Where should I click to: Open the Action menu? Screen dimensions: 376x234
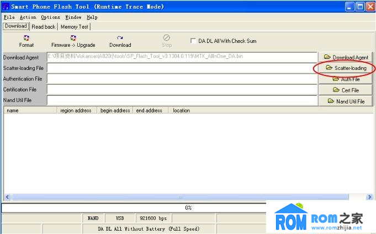(x=28, y=17)
